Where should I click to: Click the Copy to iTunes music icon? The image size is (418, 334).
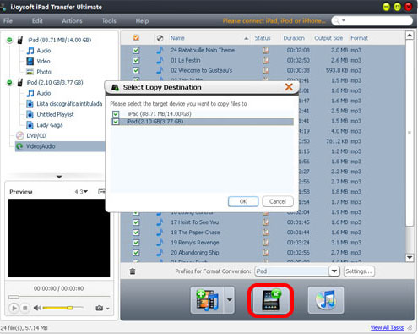[326, 300]
